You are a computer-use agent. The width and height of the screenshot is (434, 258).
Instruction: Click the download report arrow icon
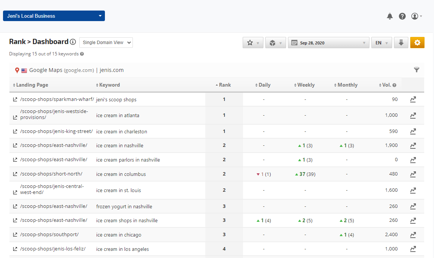point(401,43)
